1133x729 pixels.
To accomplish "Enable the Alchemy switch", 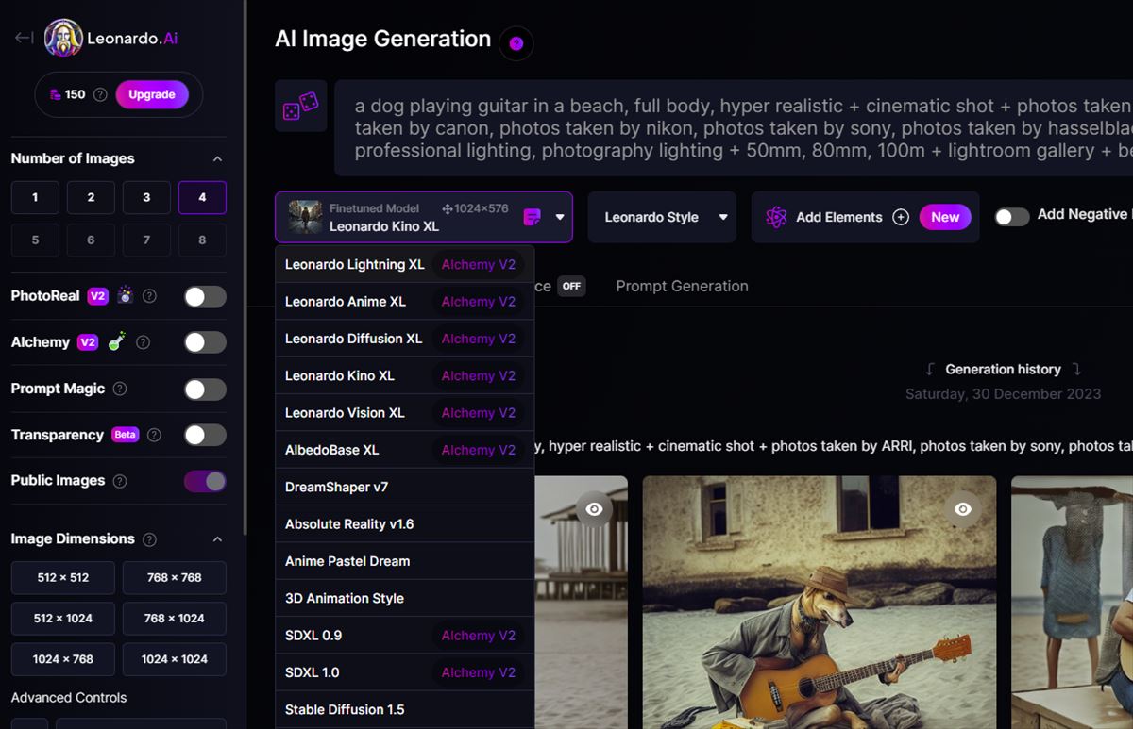I will 205,342.
